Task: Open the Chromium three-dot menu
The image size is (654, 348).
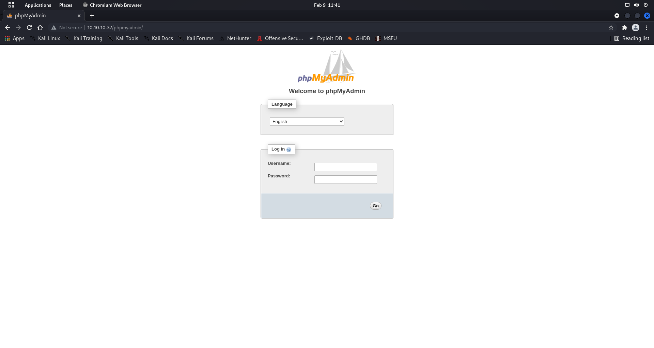Action: pos(647,28)
